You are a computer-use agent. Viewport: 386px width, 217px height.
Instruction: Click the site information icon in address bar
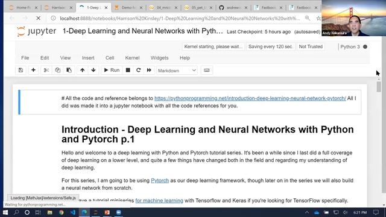tap(53, 18)
